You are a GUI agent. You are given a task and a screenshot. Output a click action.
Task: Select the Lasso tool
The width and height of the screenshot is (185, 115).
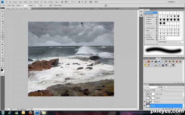pos(2,17)
